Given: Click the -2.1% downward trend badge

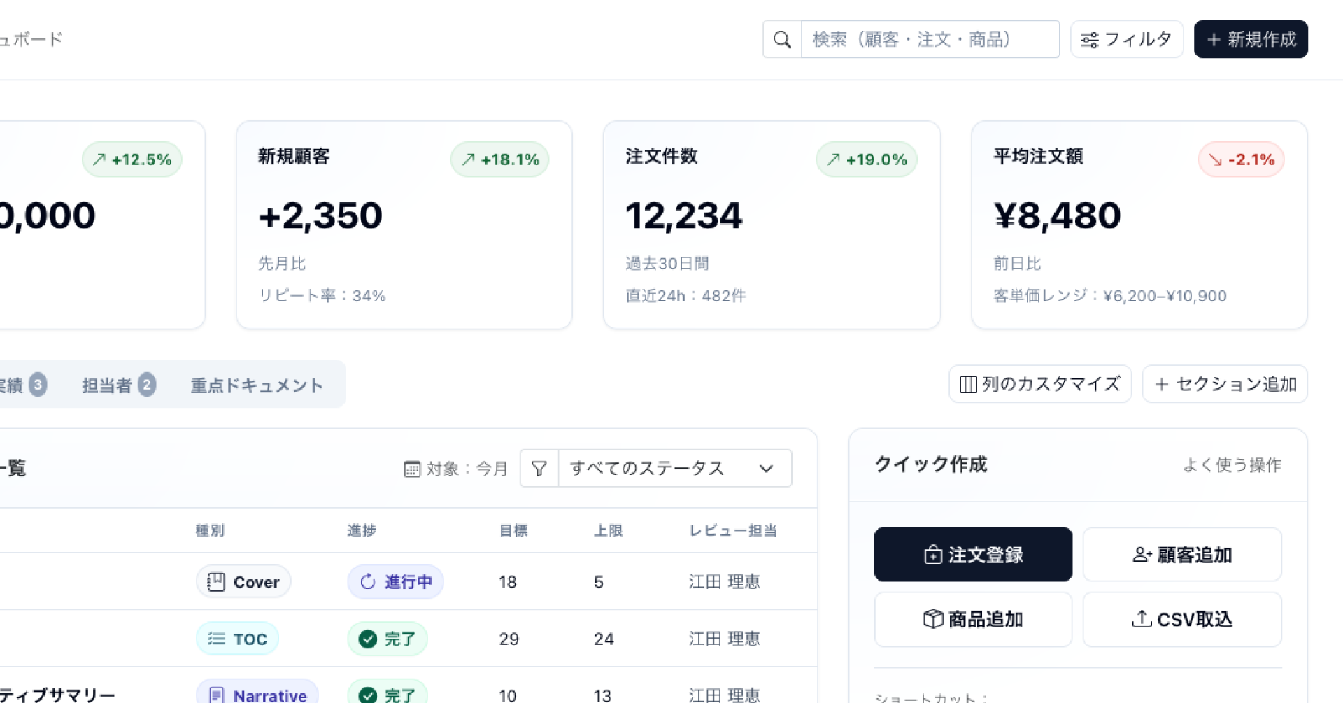Looking at the screenshot, I should tap(1241, 159).
